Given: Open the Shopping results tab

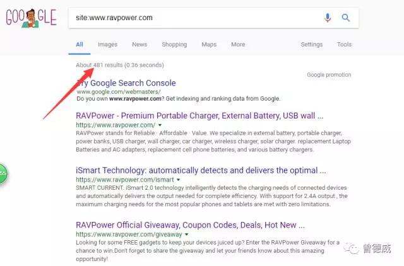Looking at the screenshot, I should (x=174, y=44).
